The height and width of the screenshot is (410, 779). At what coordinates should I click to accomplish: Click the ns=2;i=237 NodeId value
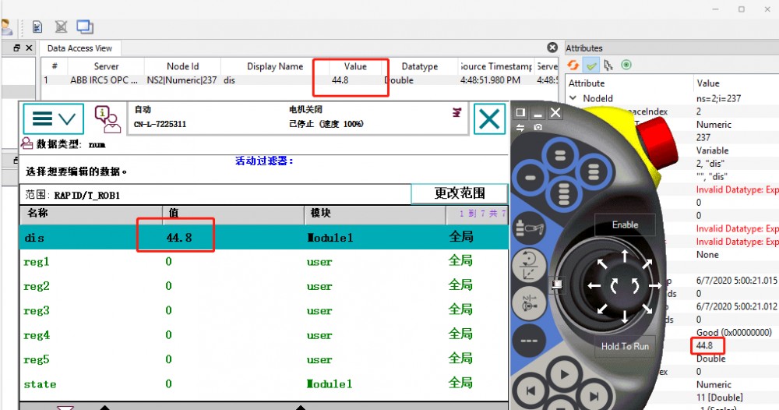(x=718, y=98)
